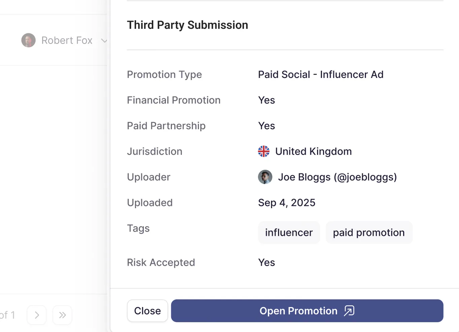Click the Joe Bloggs (@joebloggs) uploader name
Viewport: 459px width, 332px height.
[x=337, y=177]
